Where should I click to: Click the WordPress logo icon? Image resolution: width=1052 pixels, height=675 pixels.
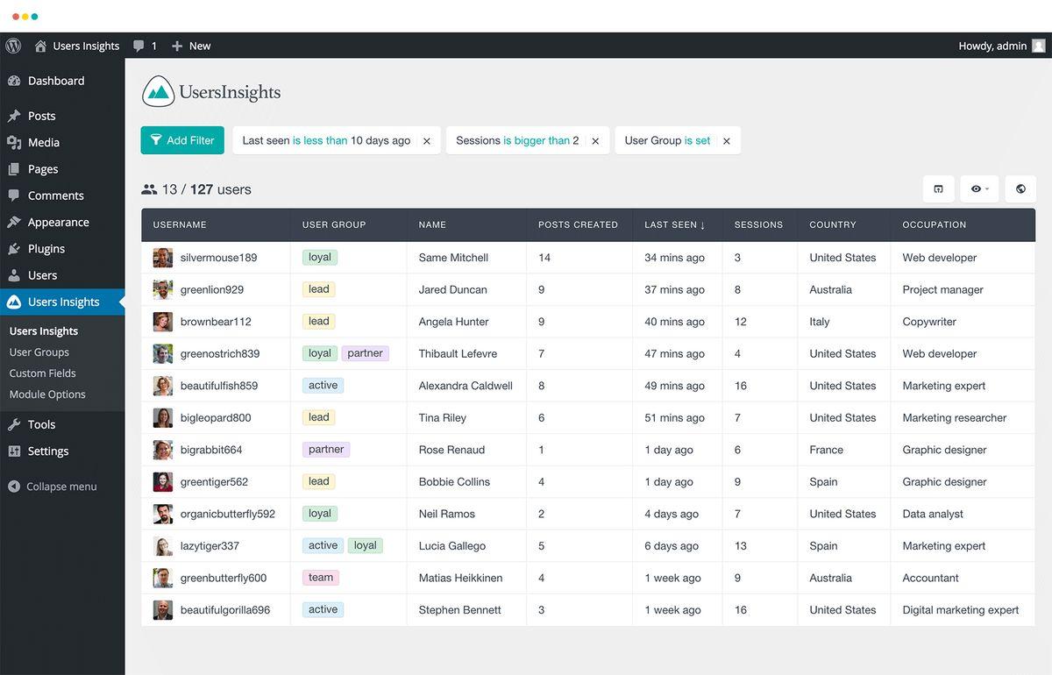(x=13, y=46)
